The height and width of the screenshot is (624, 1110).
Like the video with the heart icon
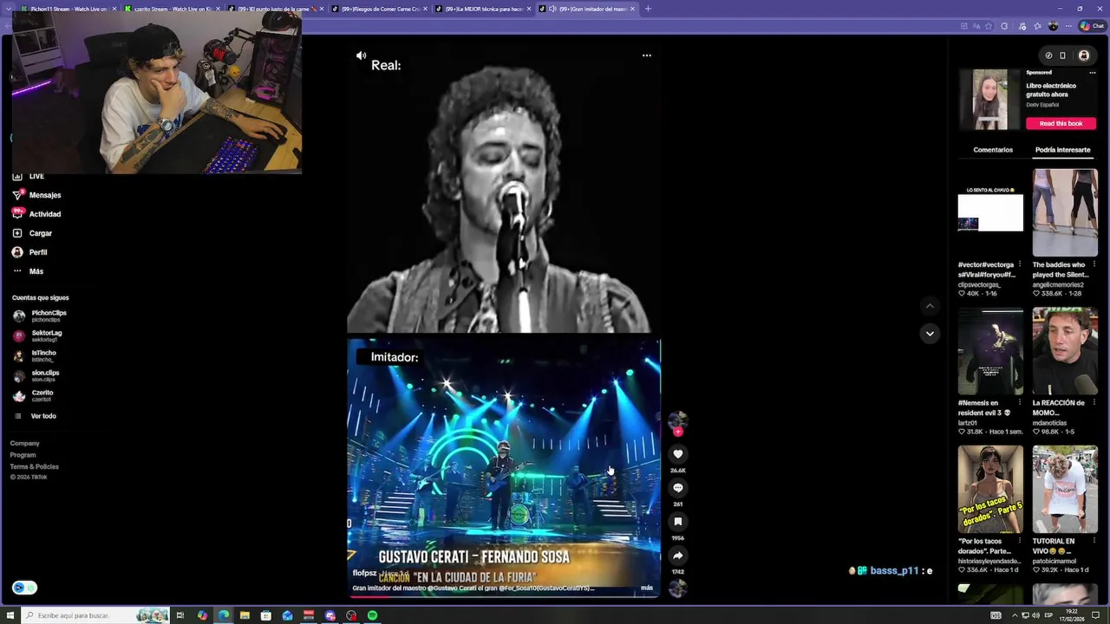click(678, 454)
